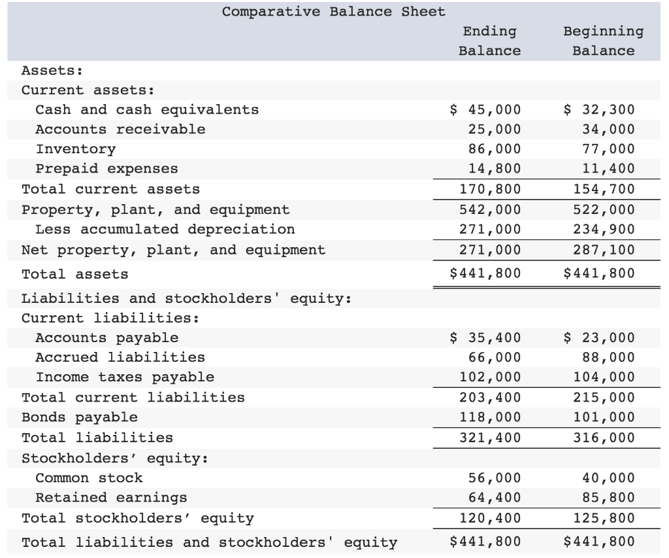Select the 'Cash and cash equivalents' row label

[147, 110]
